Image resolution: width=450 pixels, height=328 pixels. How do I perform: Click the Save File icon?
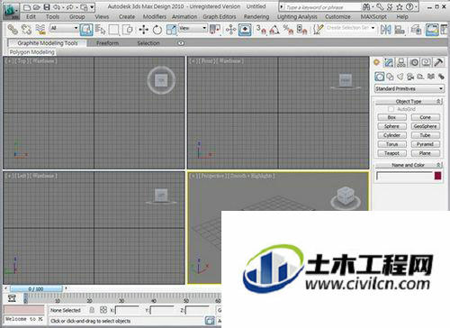[47, 7]
